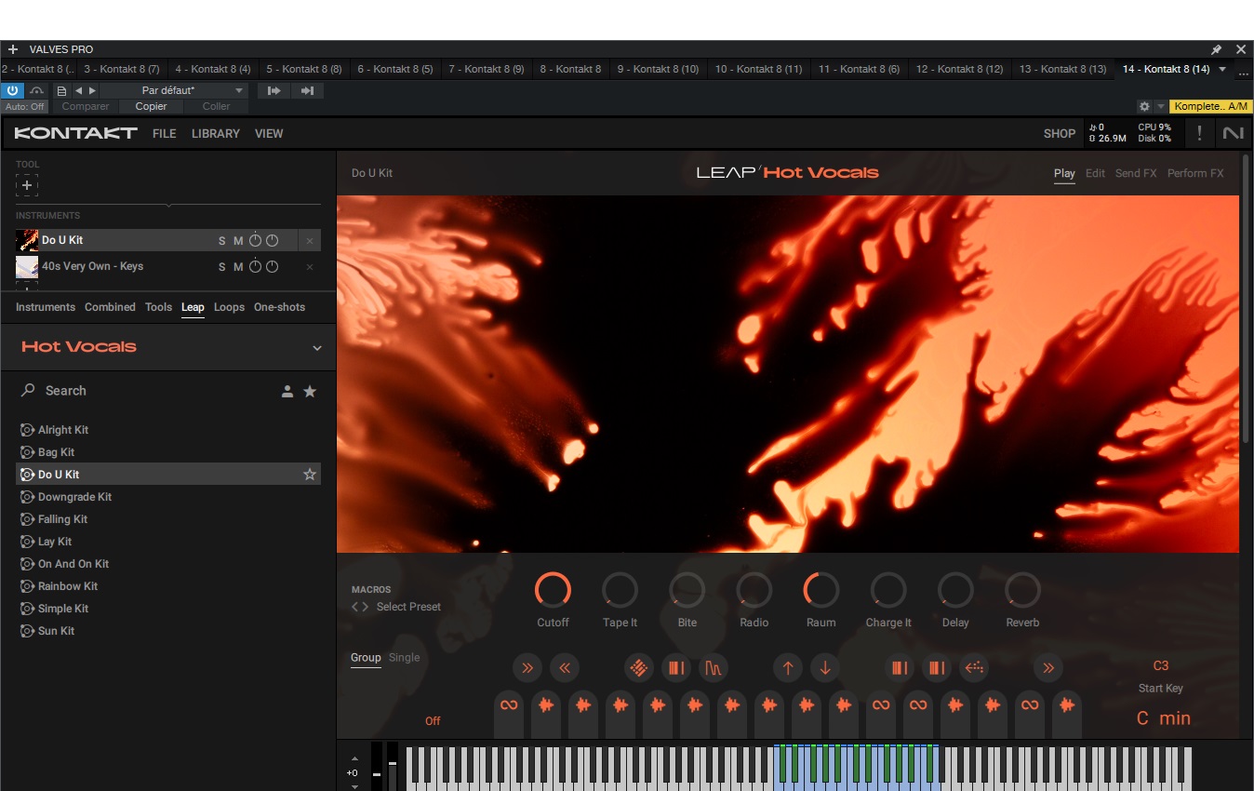Image resolution: width=1254 pixels, height=791 pixels.
Task: Click the exclamation alert icon
Action: tap(1199, 134)
